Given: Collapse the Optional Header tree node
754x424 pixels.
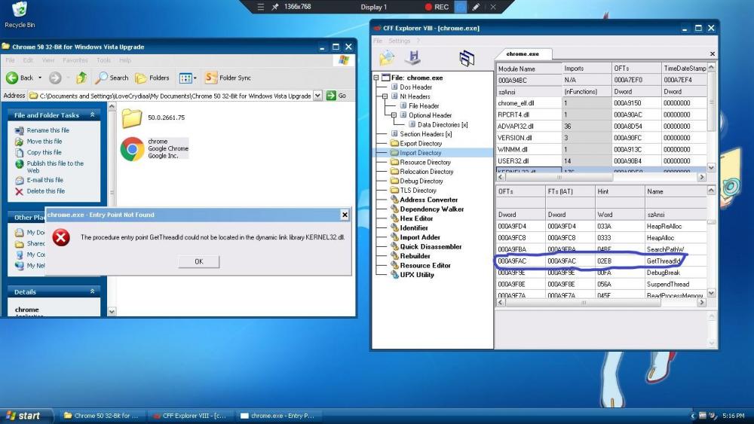Looking at the screenshot, I should coord(394,115).
